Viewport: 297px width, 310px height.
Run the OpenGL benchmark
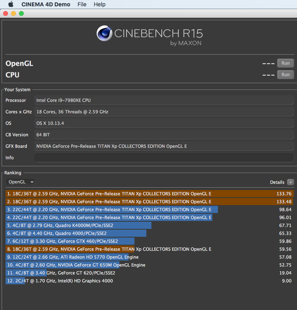pyautogui.click(x=286, y=63)
